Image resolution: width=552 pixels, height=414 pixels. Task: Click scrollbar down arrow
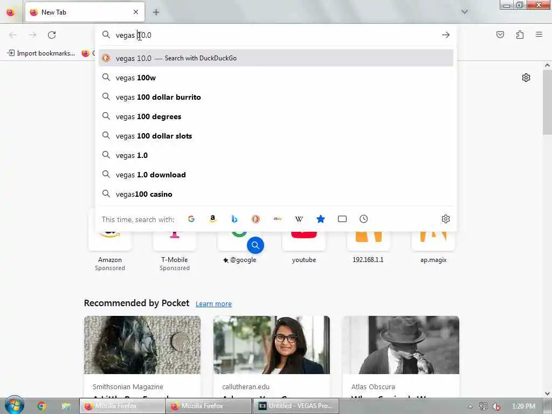tap(547, 393)
